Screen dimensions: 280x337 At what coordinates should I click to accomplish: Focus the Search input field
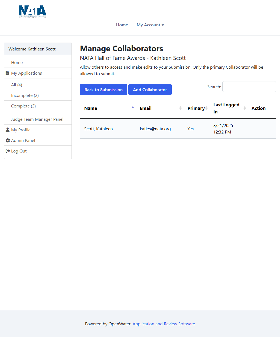click(249, 87)
